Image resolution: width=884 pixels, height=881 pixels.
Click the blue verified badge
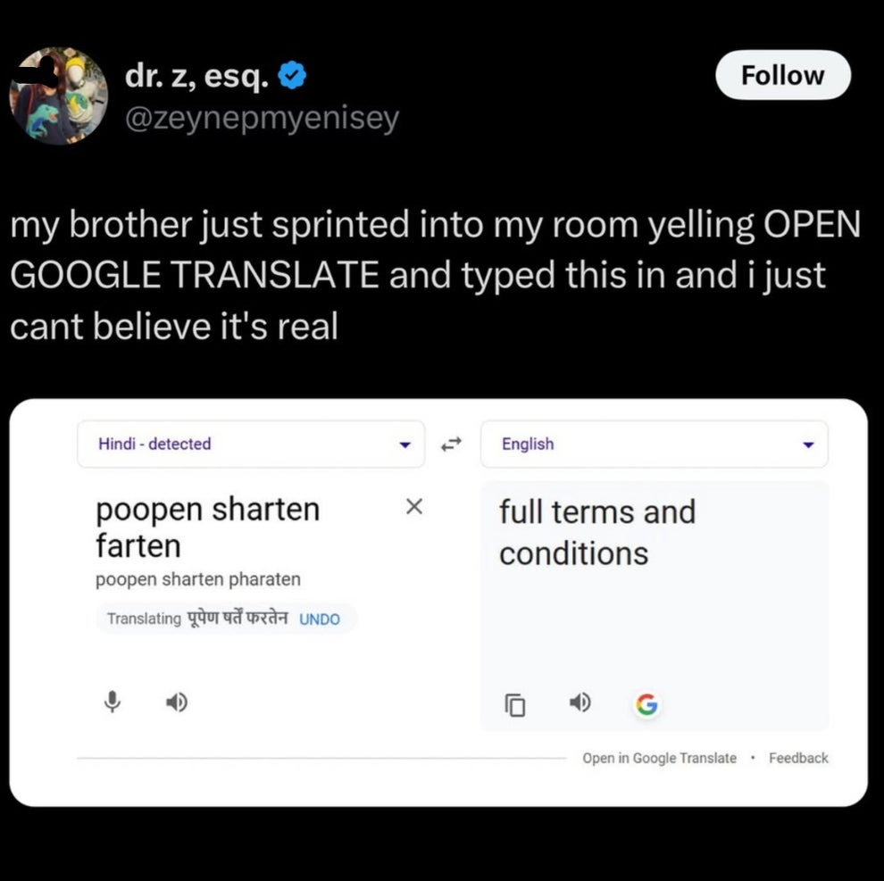[292, 79]
